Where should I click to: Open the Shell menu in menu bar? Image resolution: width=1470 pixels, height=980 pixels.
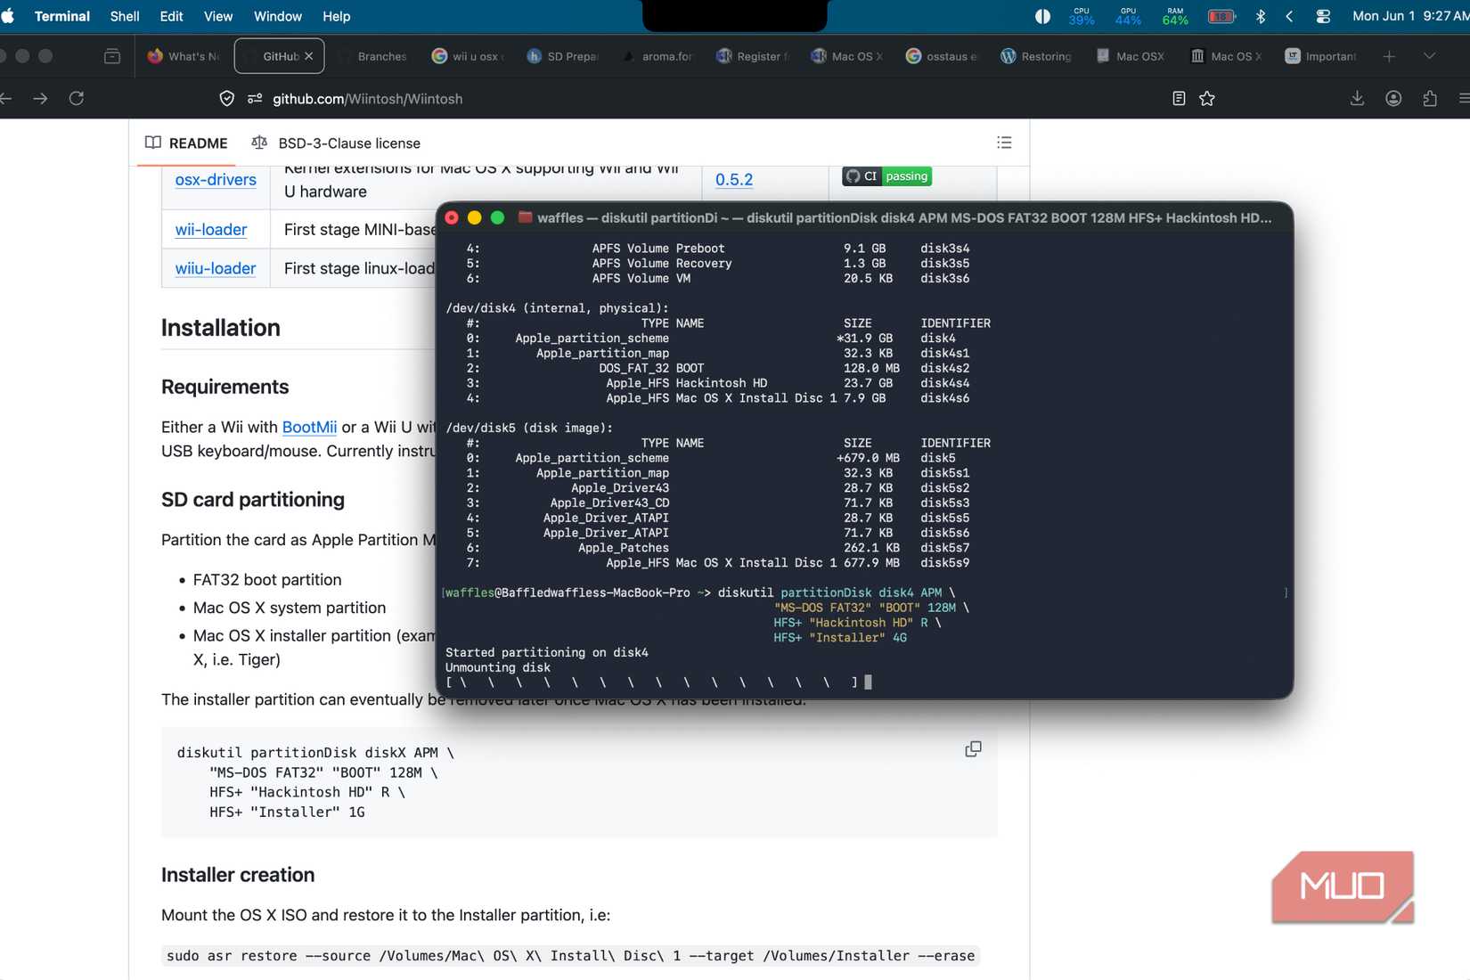pos(125,16)
